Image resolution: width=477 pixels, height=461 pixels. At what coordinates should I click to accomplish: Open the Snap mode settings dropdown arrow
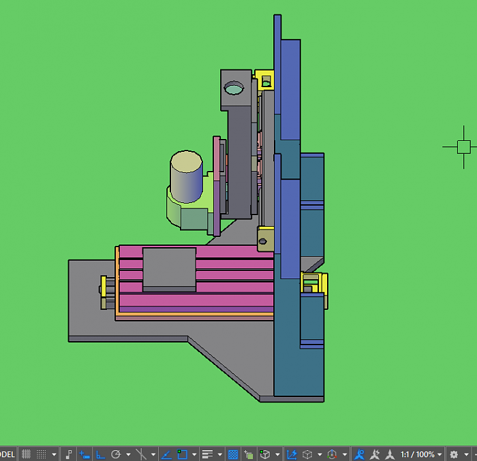coord(54,454)
